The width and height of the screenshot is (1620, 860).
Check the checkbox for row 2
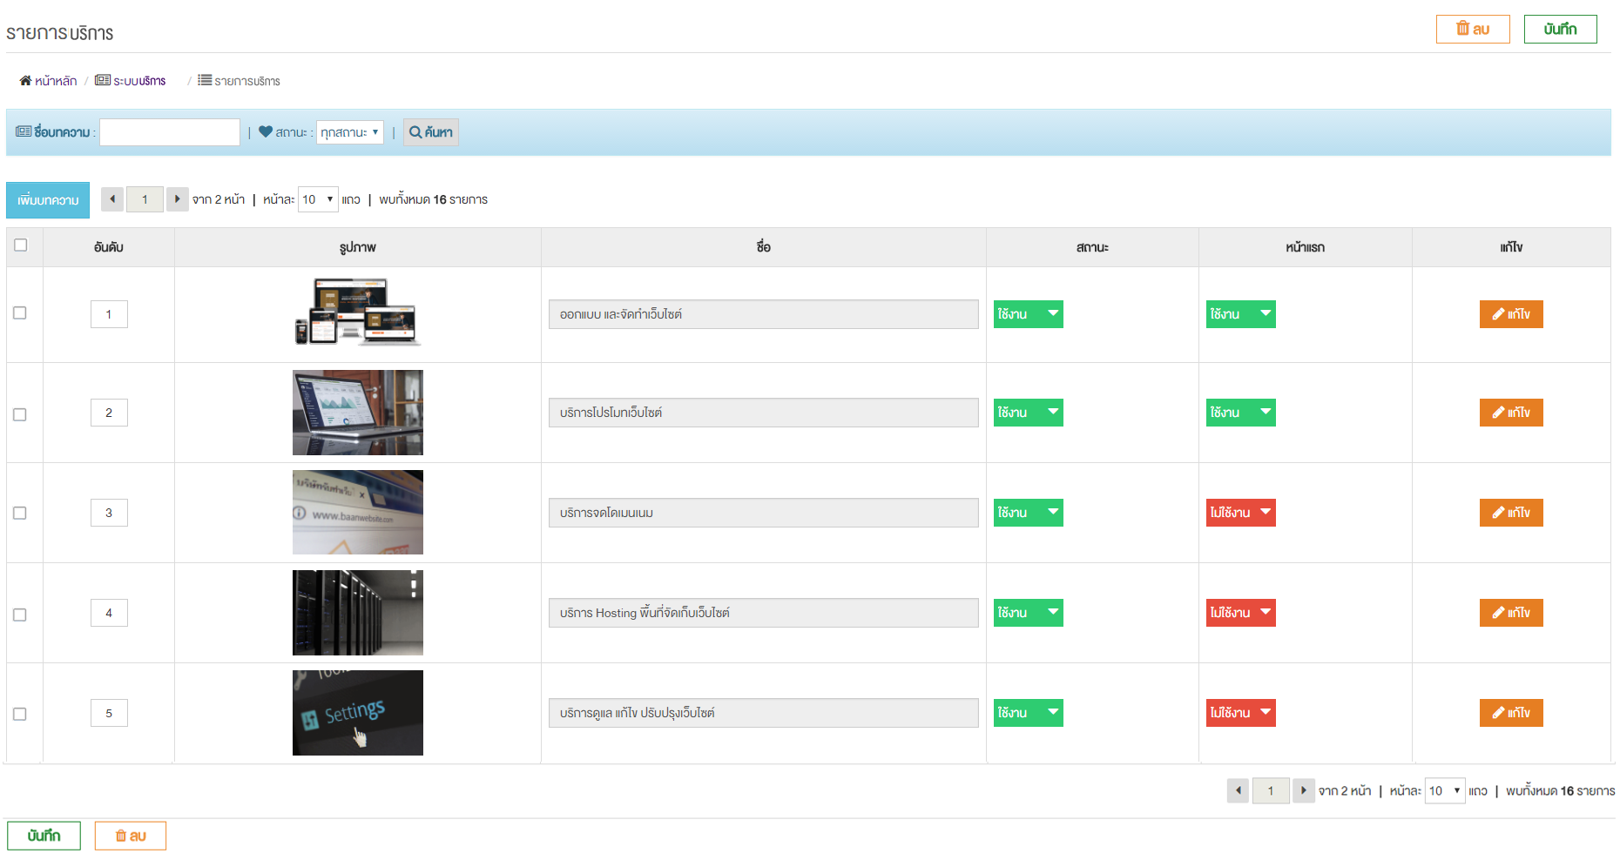coord(20,414)
